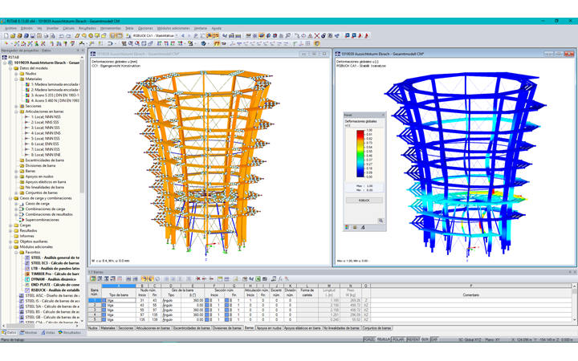Switch navigator to Vistas tab
The width and height of the screenshot is (578, 361).
pos(48,333)
